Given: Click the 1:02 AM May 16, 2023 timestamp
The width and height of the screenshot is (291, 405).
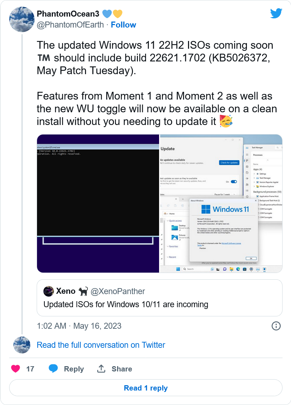Looking at the screenshot, I should click(x=79, y=326).
